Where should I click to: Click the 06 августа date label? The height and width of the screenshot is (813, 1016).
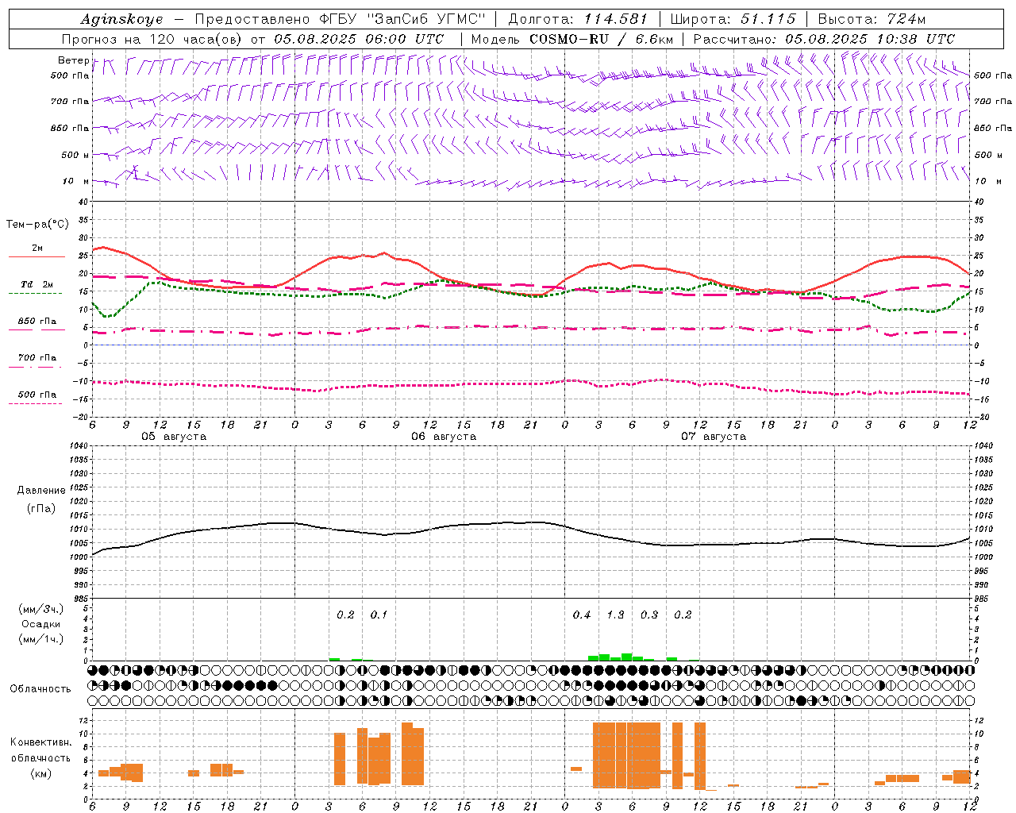[x=444, y=437]
